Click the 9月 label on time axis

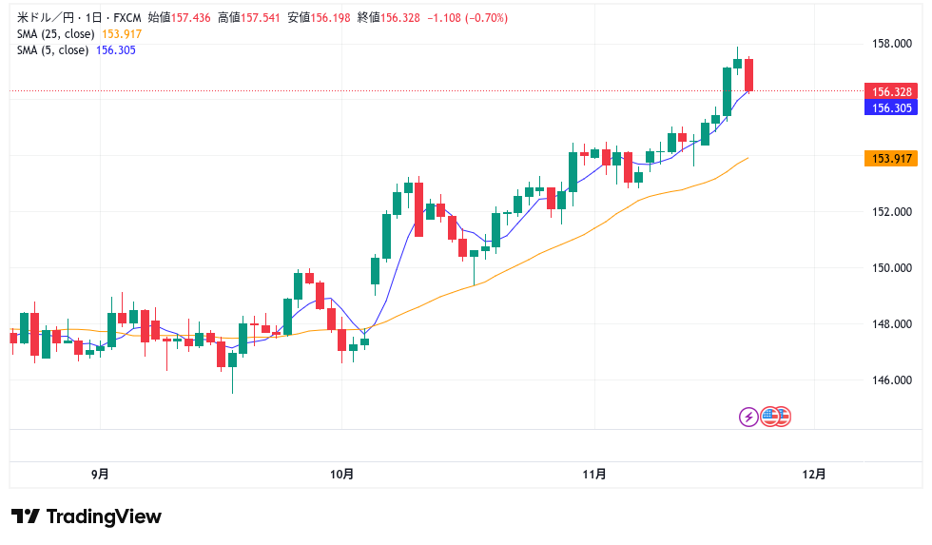tap(100, 474)
